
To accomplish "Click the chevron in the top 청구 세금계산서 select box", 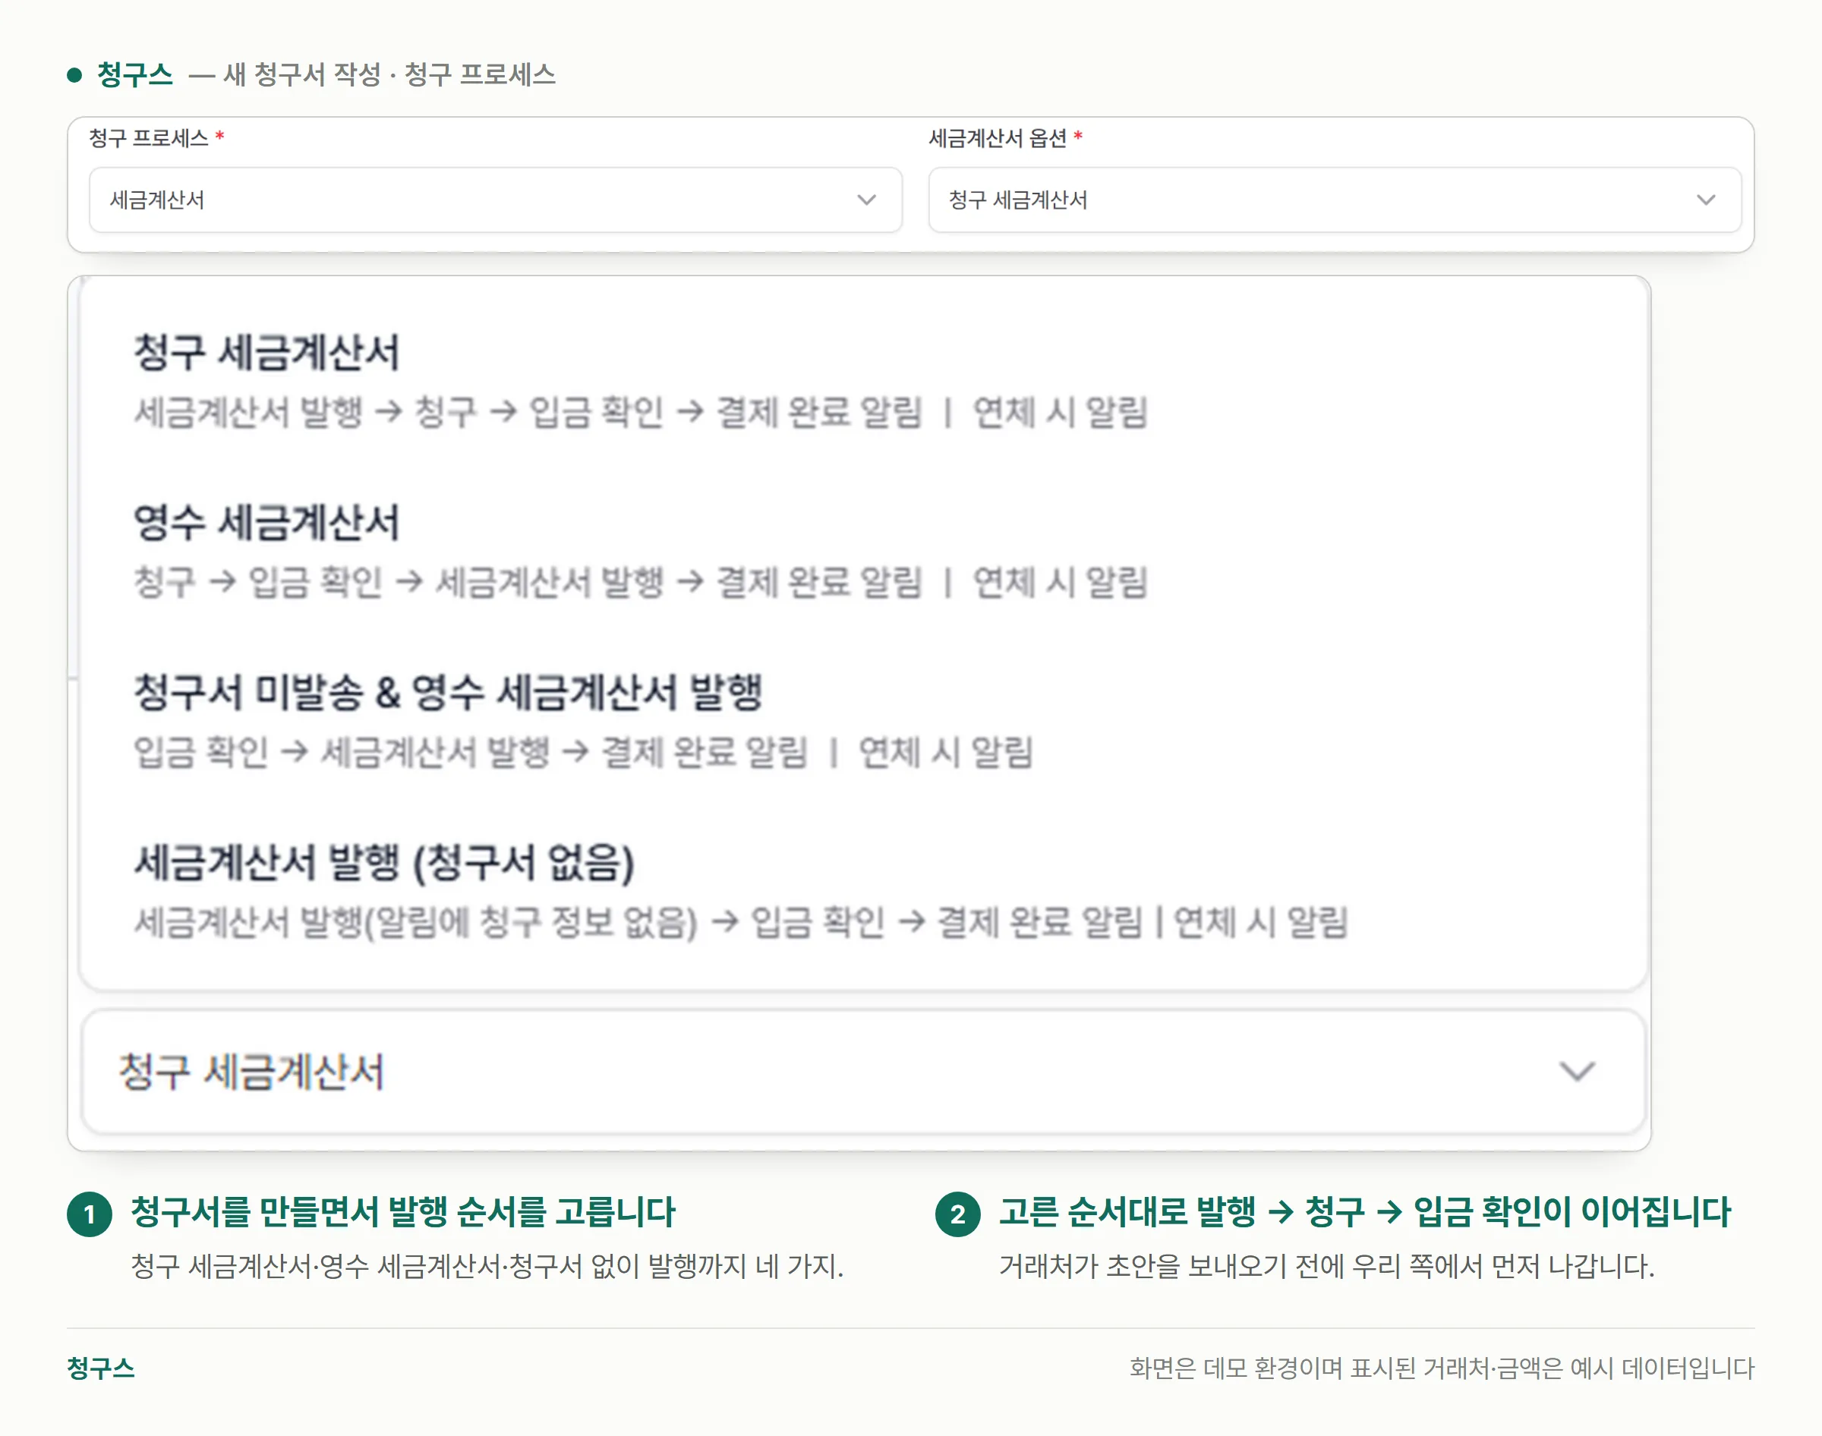I will (1705, 200).
